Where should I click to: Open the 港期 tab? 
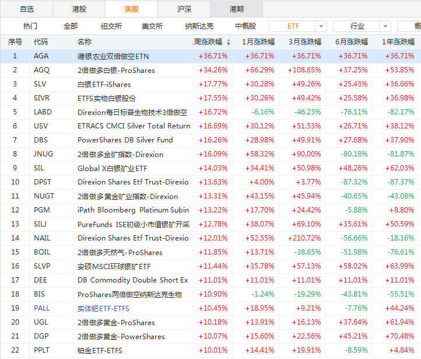[x=236, y=9]
